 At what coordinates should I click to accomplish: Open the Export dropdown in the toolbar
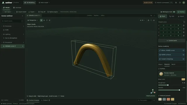click(32, 12)
